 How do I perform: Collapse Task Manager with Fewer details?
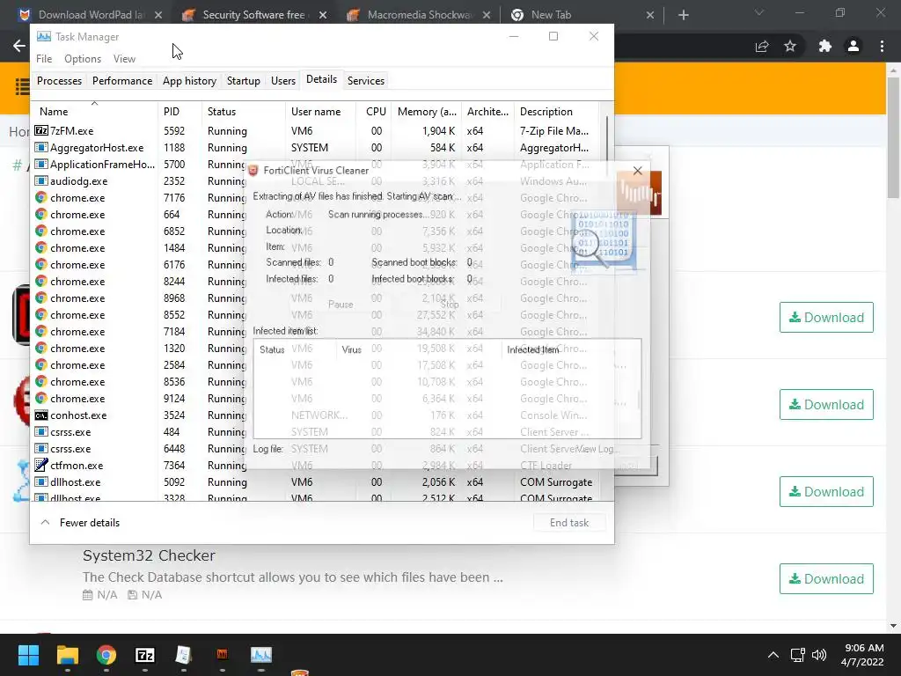pyautogui.click(x=80, y=523)
